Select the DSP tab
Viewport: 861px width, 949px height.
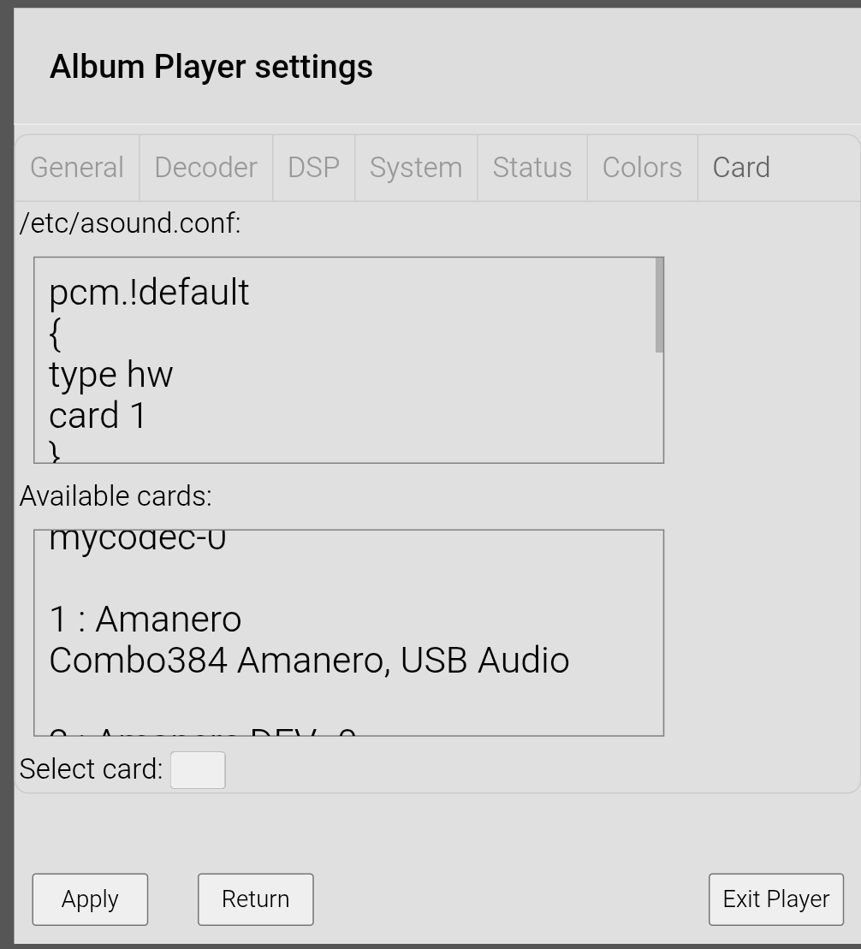[313, 168]
